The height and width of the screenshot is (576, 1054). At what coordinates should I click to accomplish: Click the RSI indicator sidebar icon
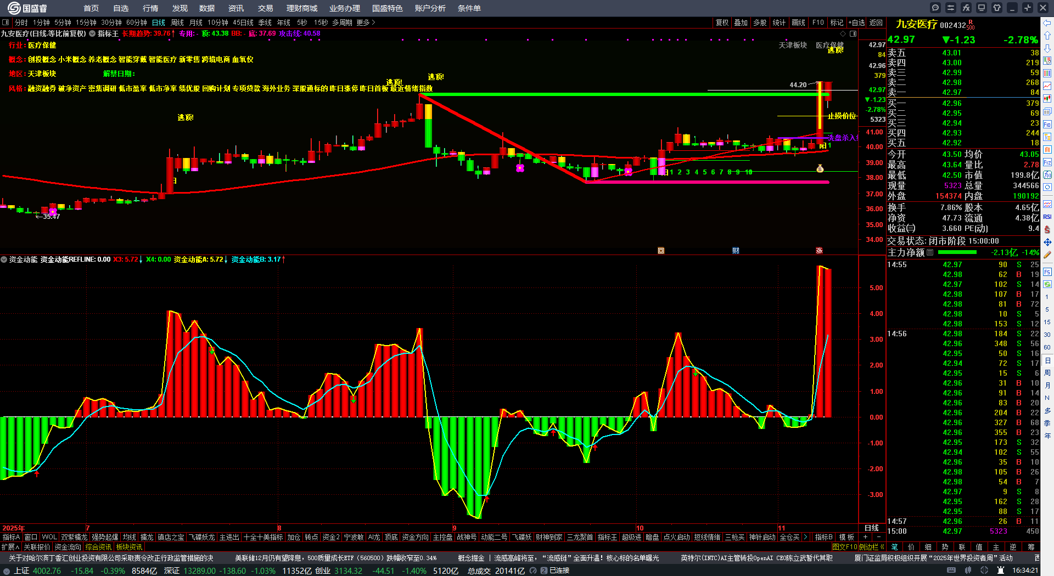click(x=1047, y=217)
